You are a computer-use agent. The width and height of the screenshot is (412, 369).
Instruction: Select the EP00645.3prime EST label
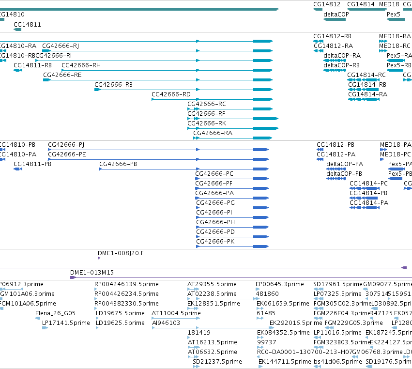[x=279, y=284]
